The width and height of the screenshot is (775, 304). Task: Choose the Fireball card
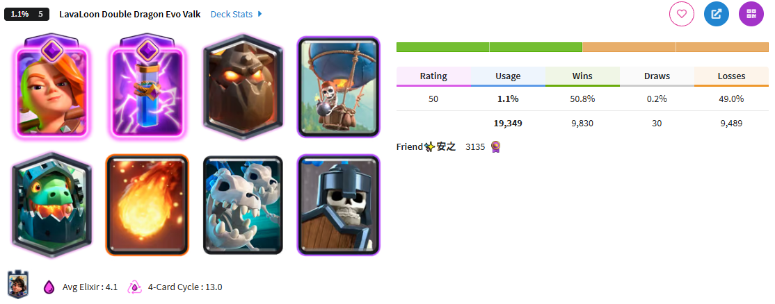(x=147, y=205)
